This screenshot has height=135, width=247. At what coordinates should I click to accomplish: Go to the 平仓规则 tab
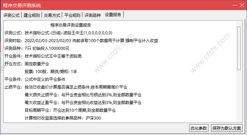tap(72, 15)
